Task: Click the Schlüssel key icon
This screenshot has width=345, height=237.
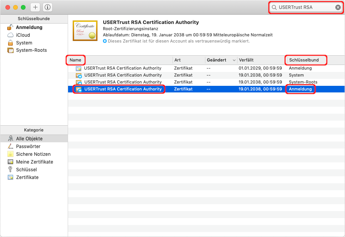Action: pyautogui.click(x=10, y=169)
